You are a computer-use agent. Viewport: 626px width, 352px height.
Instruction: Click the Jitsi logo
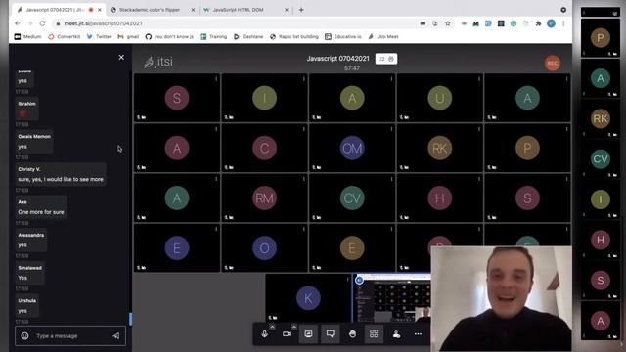pyautogui.click(x=158, y=62)
